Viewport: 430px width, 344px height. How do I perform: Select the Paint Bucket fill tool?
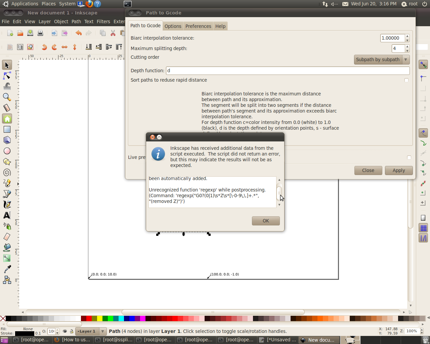click(x=7, y=248)
